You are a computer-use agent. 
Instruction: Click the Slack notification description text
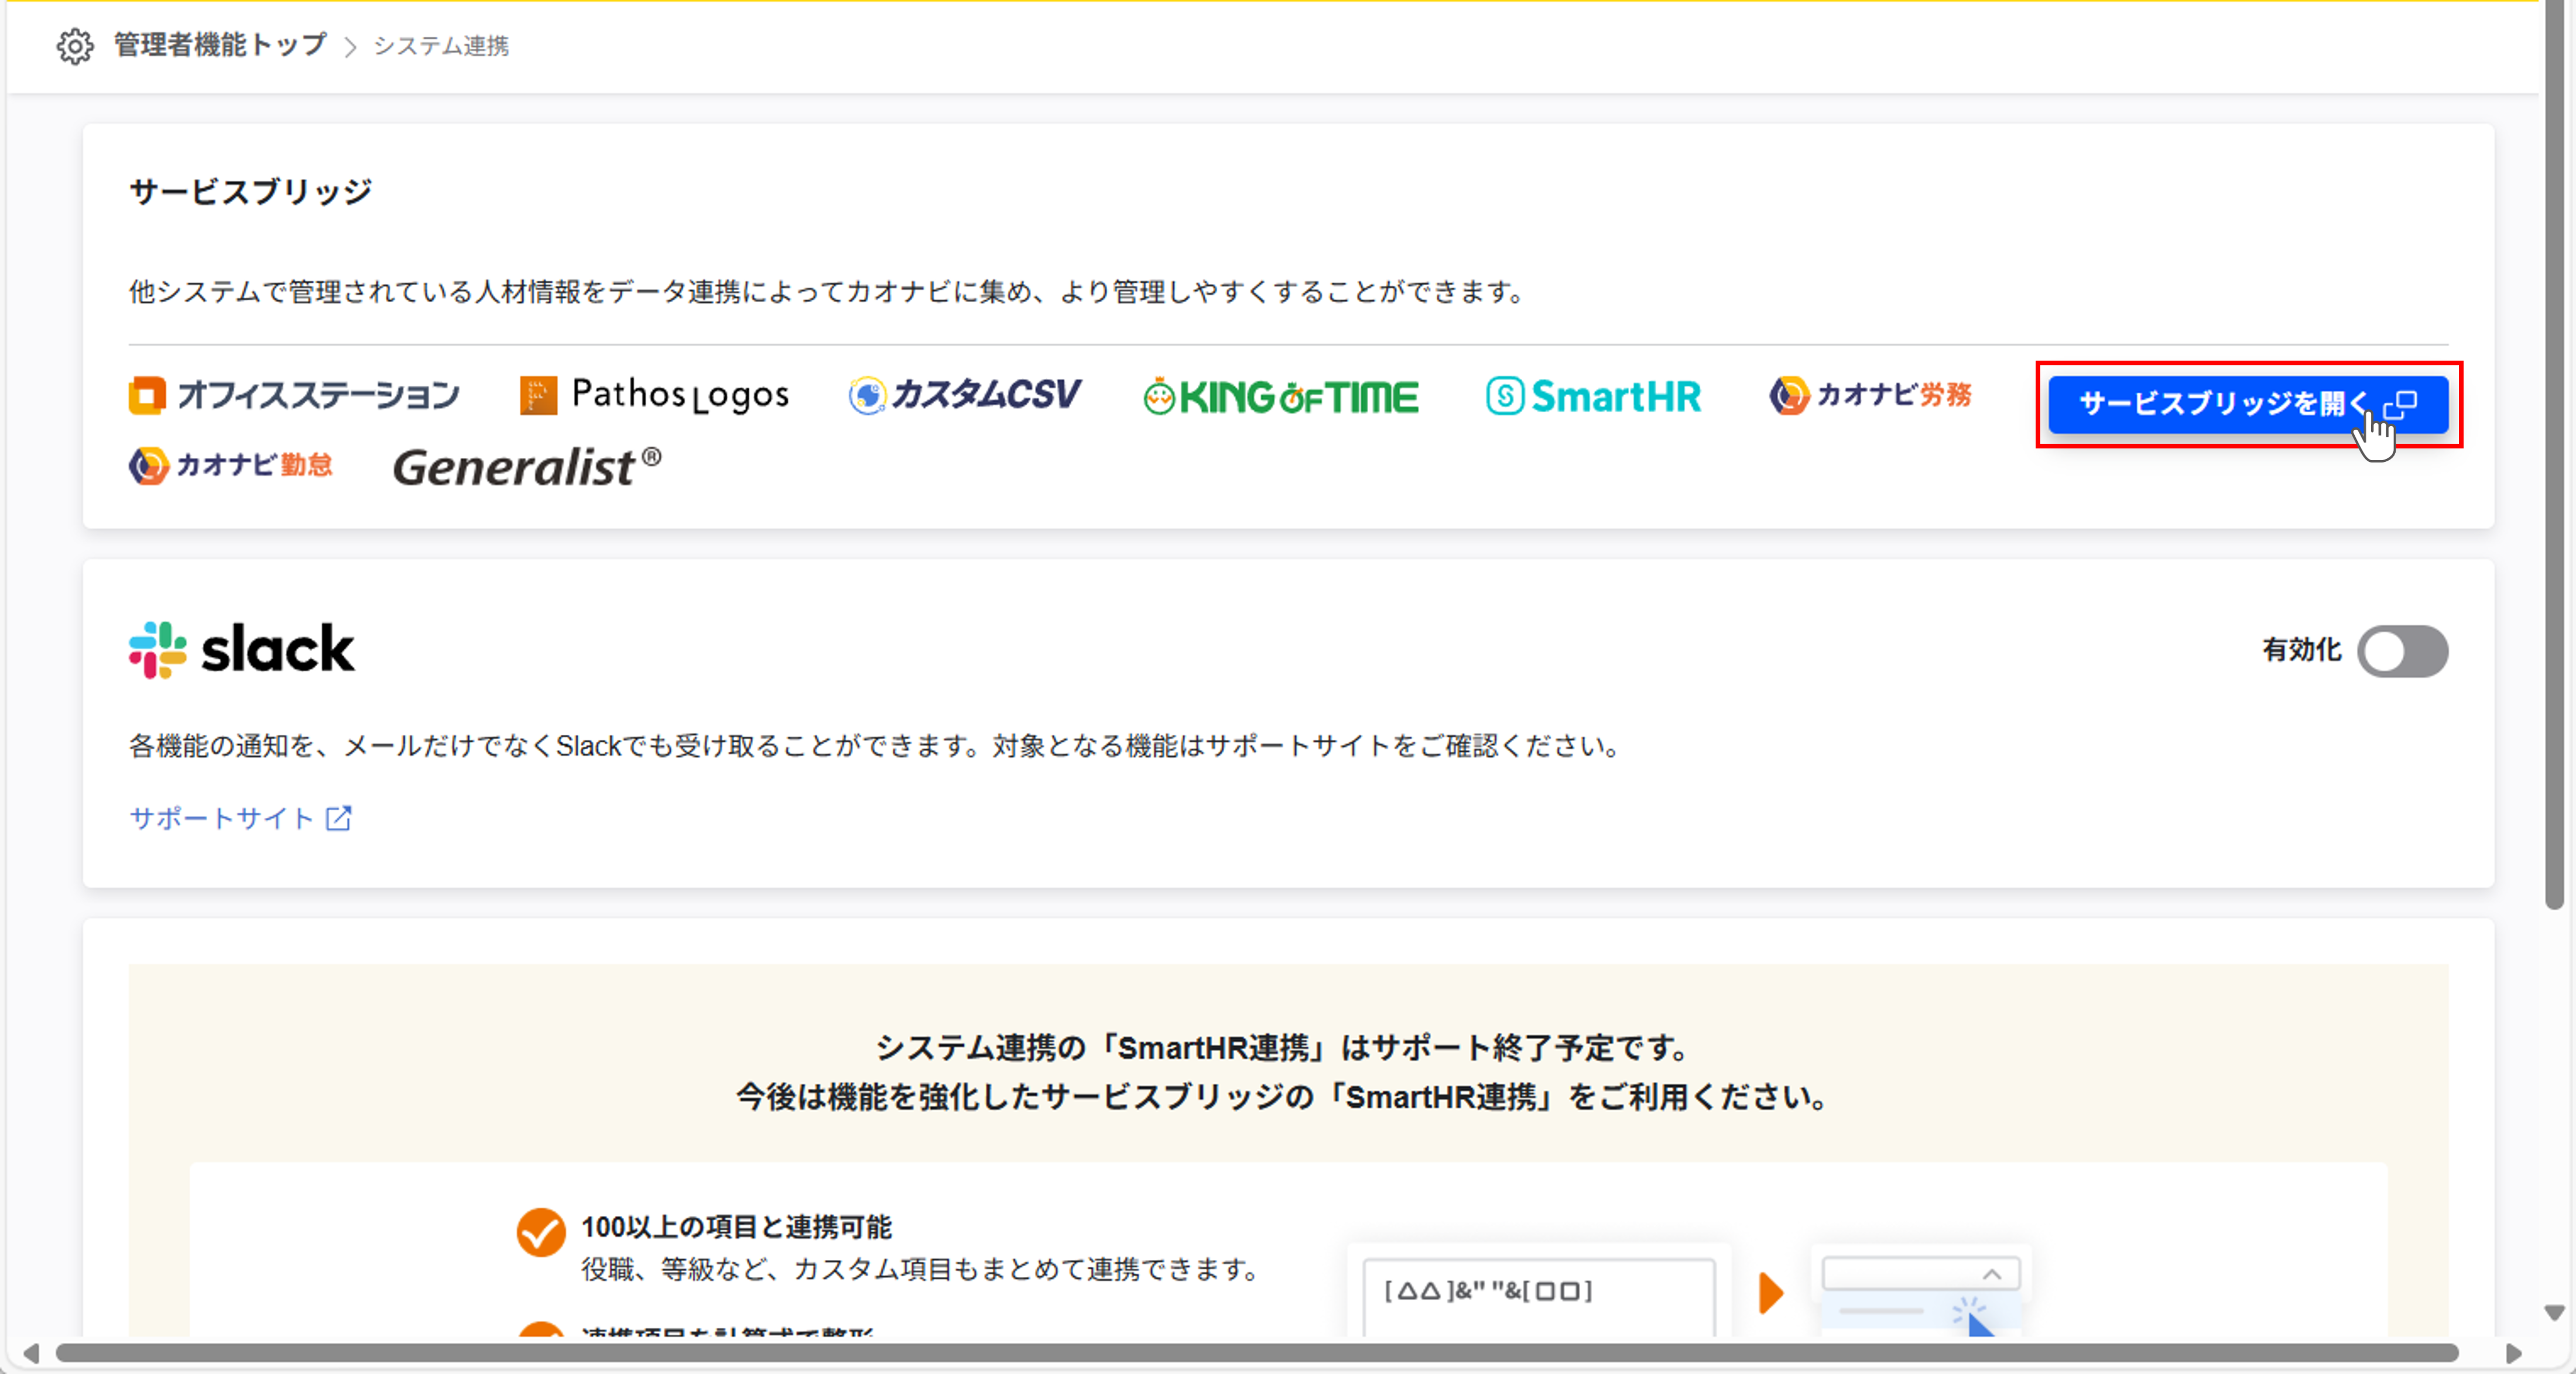(x=876, y=746)
